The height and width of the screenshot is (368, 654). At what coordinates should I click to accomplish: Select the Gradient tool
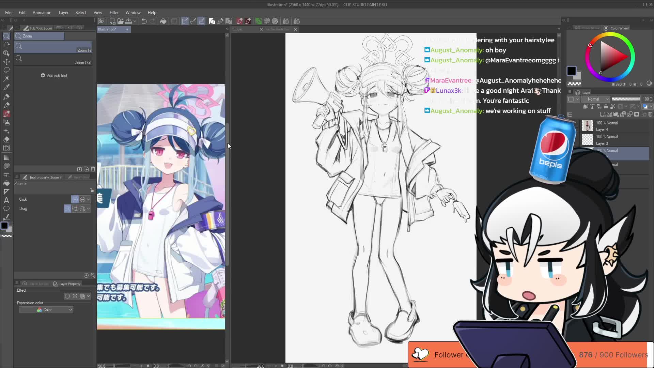tap(6, 157)
